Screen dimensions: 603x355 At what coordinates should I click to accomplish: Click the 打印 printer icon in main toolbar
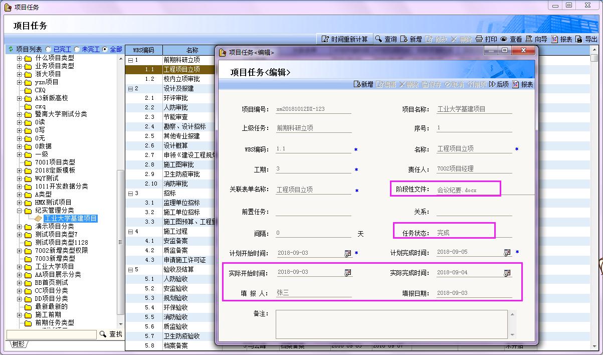coord(479,39)
